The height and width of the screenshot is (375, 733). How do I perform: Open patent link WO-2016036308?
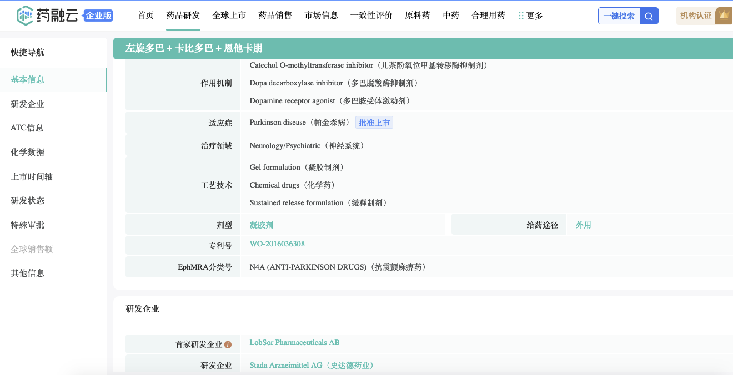(x=277, y=244)
